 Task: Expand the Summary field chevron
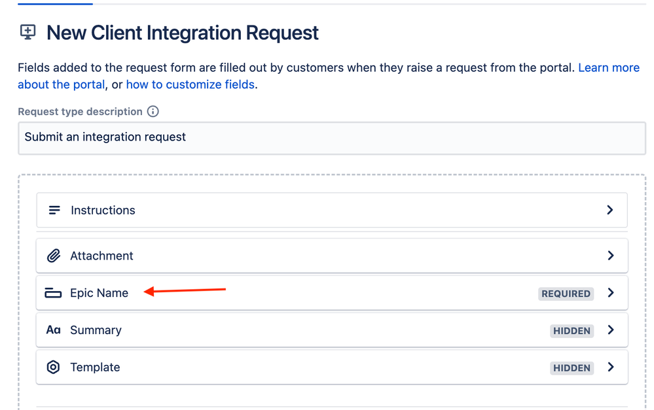point(610,330)
